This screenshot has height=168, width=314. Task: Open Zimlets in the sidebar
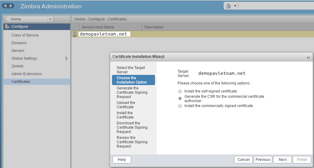point(17,66)
